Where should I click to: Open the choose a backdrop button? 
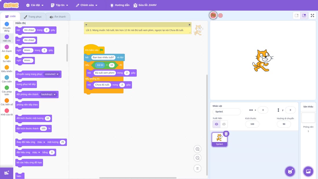coord(308,171)
